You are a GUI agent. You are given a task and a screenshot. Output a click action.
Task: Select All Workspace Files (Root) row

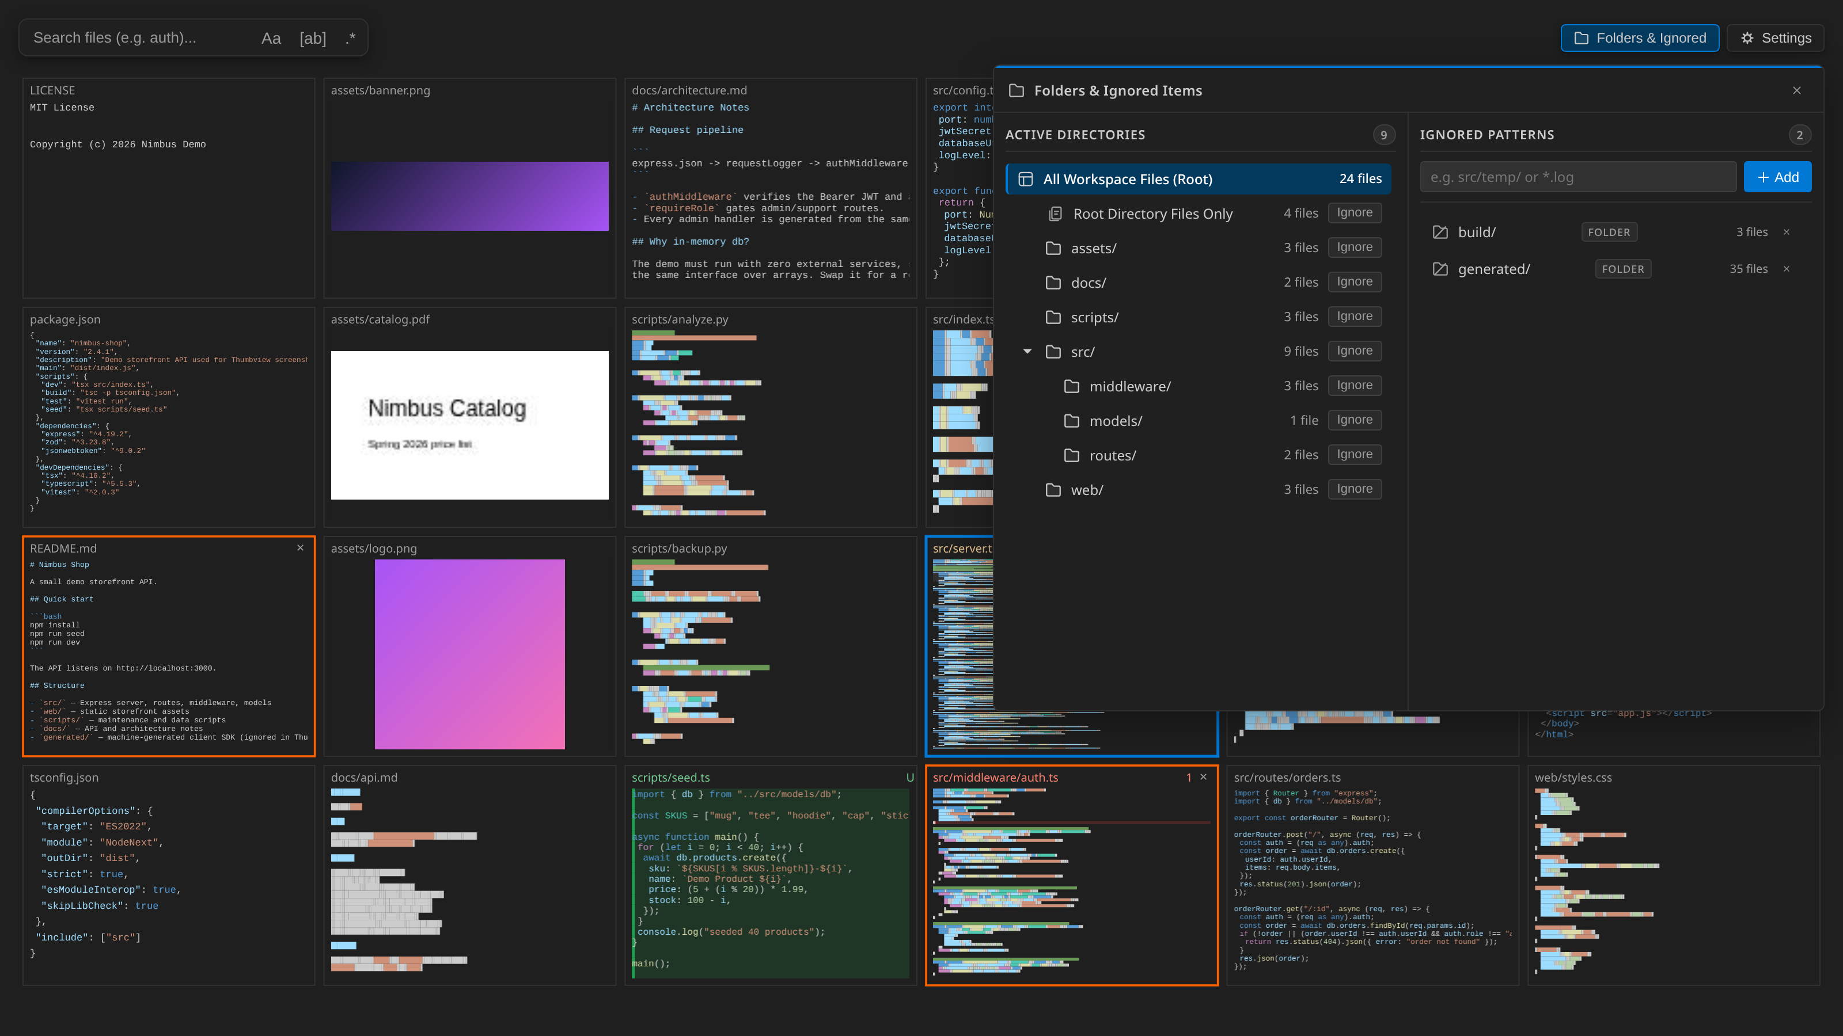point(1199,179)
